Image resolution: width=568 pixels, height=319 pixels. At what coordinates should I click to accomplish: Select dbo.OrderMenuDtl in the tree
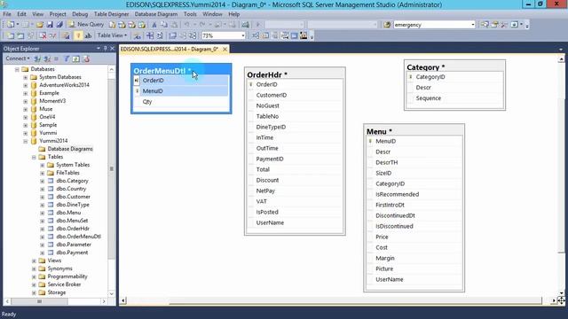coord(78,237)
